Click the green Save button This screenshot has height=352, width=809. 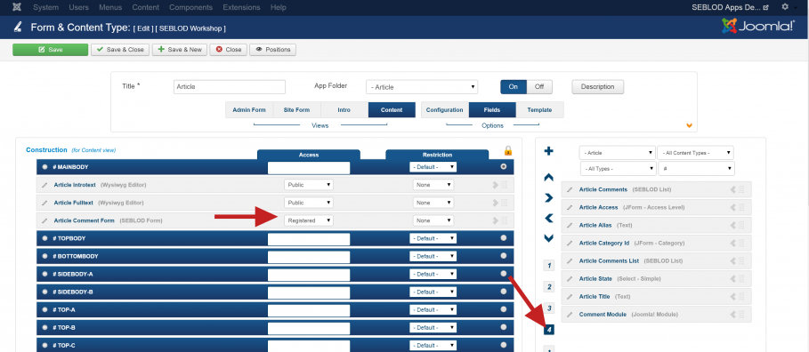51,50
